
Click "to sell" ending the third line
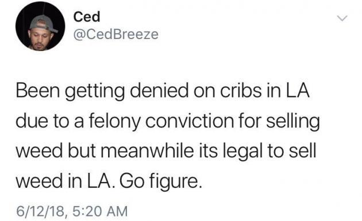tap(291, 151)
